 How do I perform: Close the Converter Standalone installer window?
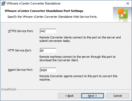point(128,3)
